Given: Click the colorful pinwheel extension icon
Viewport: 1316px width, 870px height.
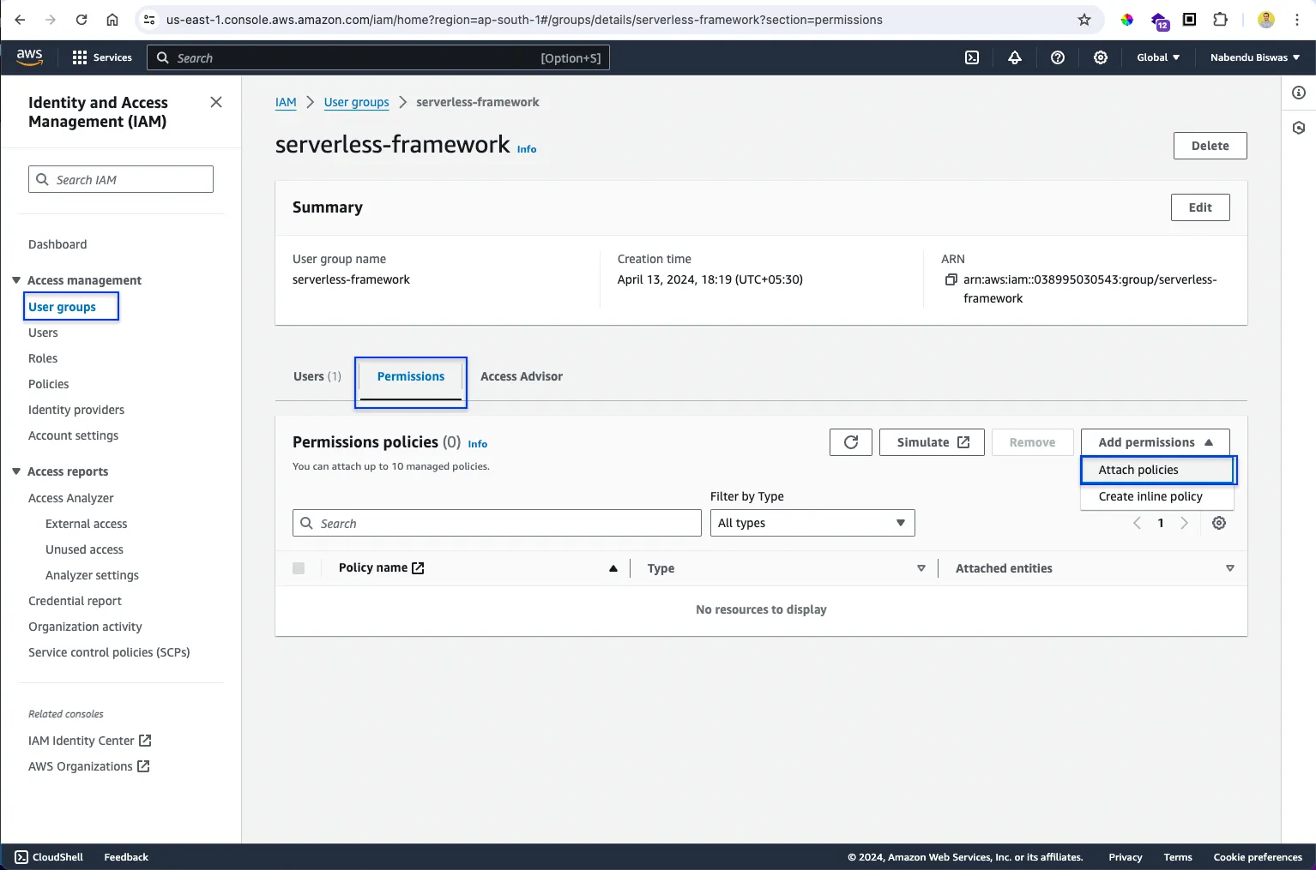Looking at the screenshot, I should pyautogui.click(x=1127, y=20).
